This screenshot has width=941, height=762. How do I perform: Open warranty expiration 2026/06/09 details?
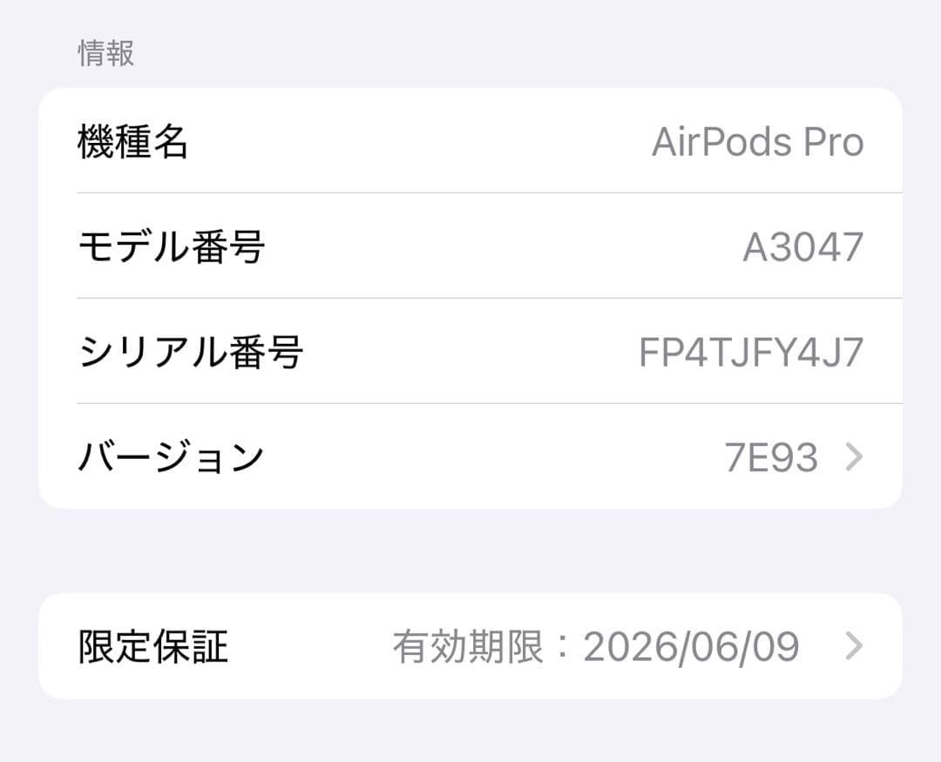pyautogui.click(x=693, y=645)
